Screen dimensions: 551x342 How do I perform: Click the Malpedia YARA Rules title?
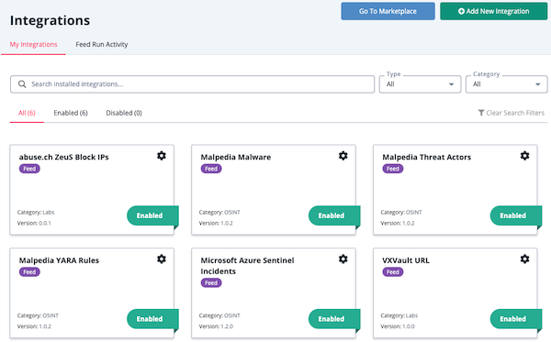pyautogui.click(x=59, y=260)
